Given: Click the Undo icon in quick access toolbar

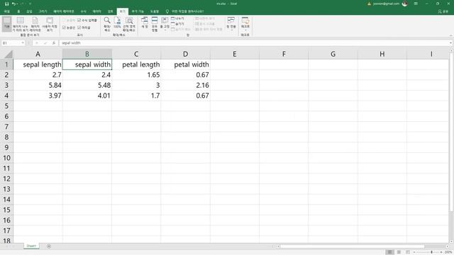Looking at the screenshot, I should (13, 4).
